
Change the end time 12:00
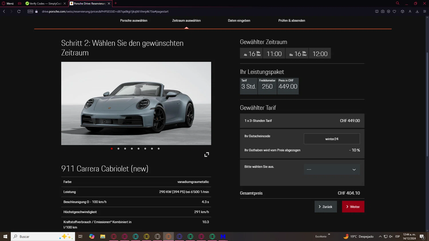tap(320, 53)
